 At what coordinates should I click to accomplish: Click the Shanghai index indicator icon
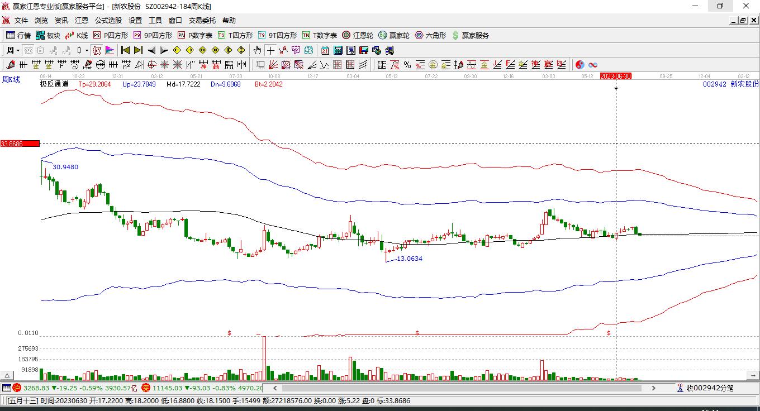17,388
